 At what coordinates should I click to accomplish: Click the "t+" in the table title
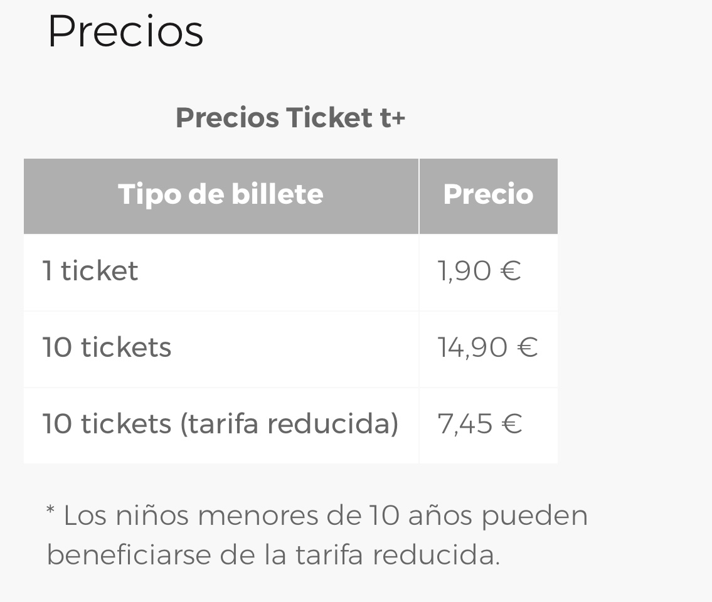point(393,118)
